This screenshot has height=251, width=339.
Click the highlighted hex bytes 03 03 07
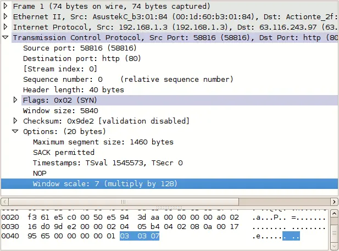(140, 236)
